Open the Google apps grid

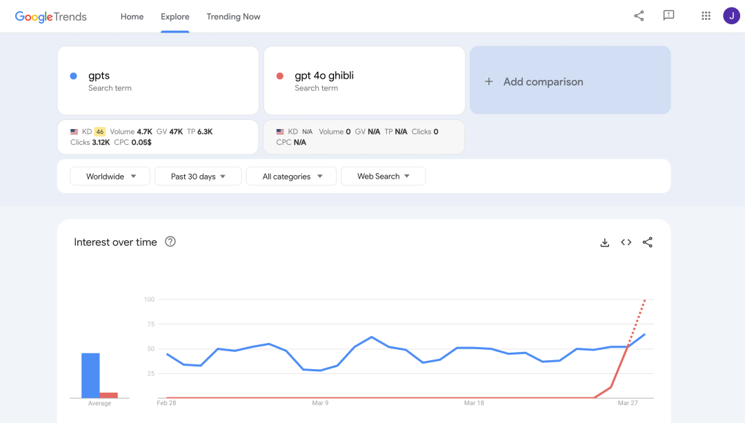pos(706,16)
